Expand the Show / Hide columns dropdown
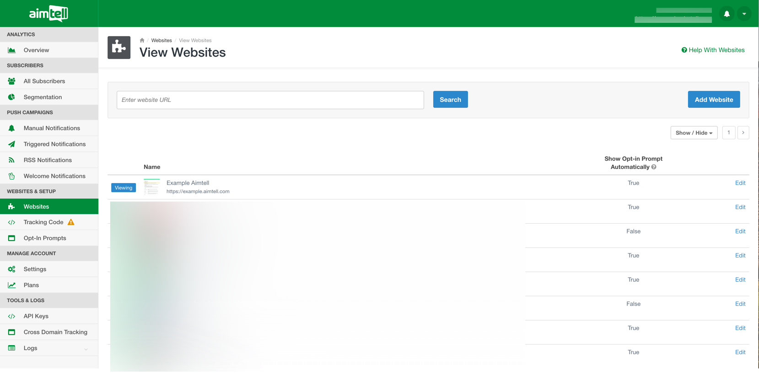The width and height of the screenshot is (759, 373). [x=694, y=133]
